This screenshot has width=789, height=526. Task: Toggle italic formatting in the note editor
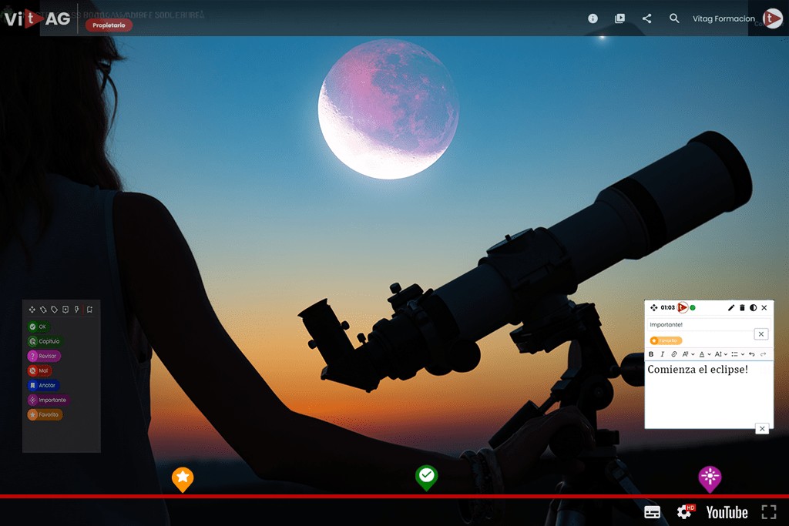[x=663, y=354]
